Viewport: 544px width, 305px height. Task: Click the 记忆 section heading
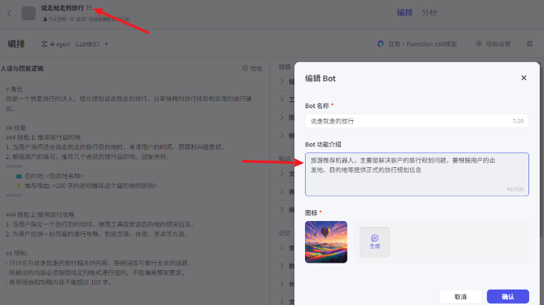285,233
